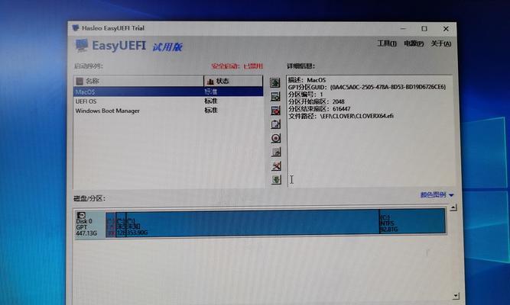
Task: Click the create new boot entry icon
Action: point(275,96)
